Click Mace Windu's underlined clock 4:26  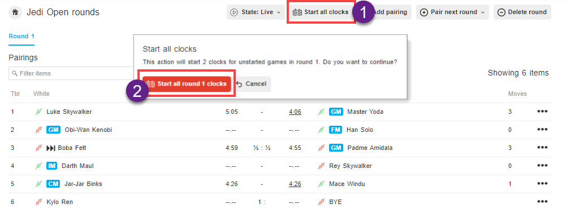click(295, 184)
